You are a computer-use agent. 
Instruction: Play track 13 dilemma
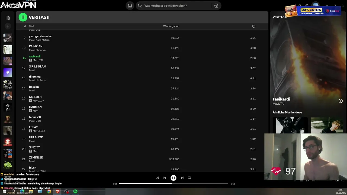point(142,78)
